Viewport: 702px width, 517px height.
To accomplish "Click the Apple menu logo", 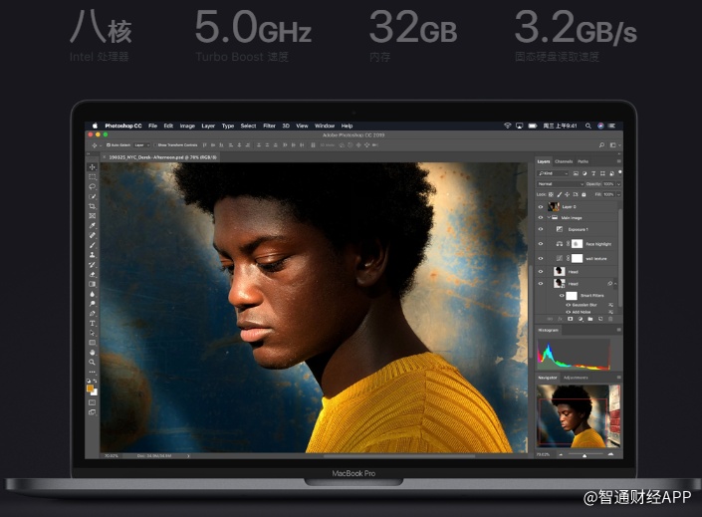I will click(x=97, y=126).
